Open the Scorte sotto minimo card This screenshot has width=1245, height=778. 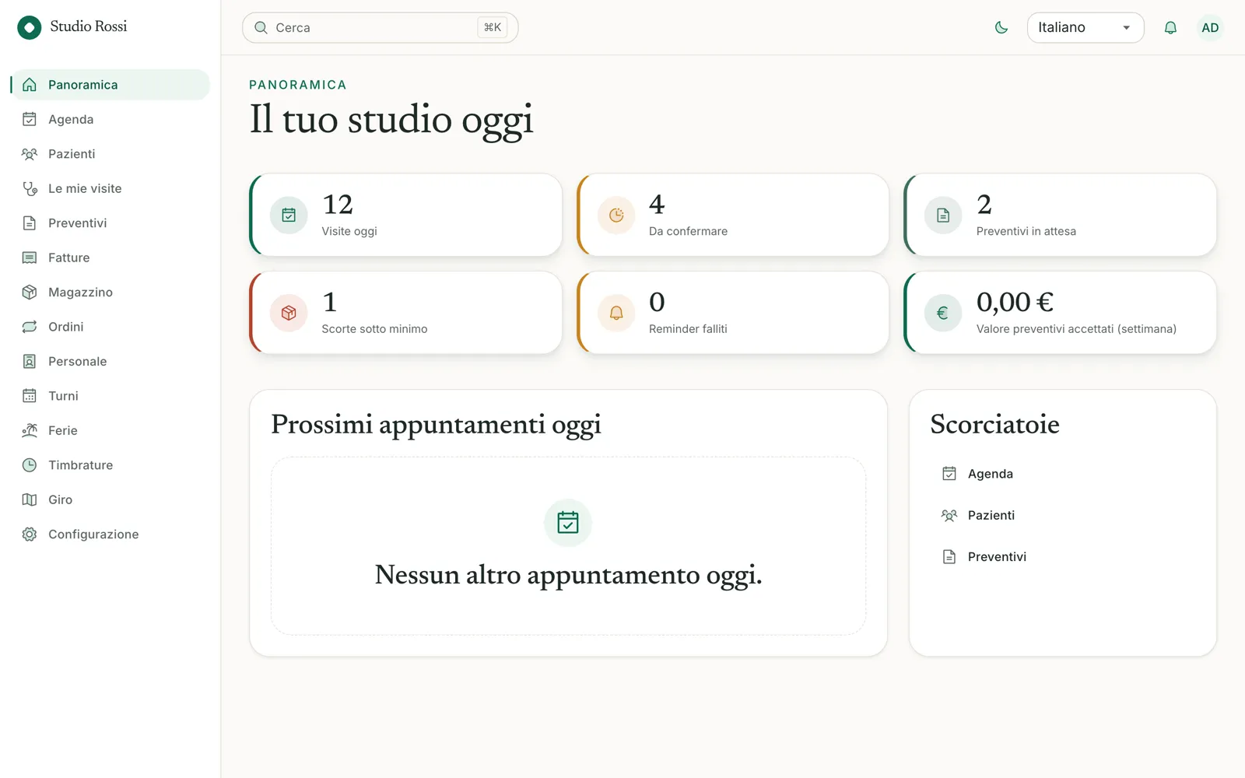pyautogui.click(x=405, y=313)
